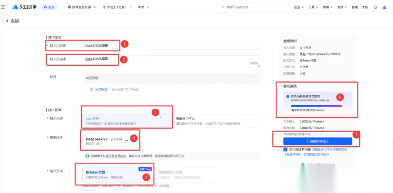Open the hamburger menu icon
Image resolution: width=393 pixels, height=193 pixels.
[x=3, y=7]
